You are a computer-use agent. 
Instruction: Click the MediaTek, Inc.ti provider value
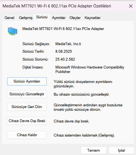68,44
